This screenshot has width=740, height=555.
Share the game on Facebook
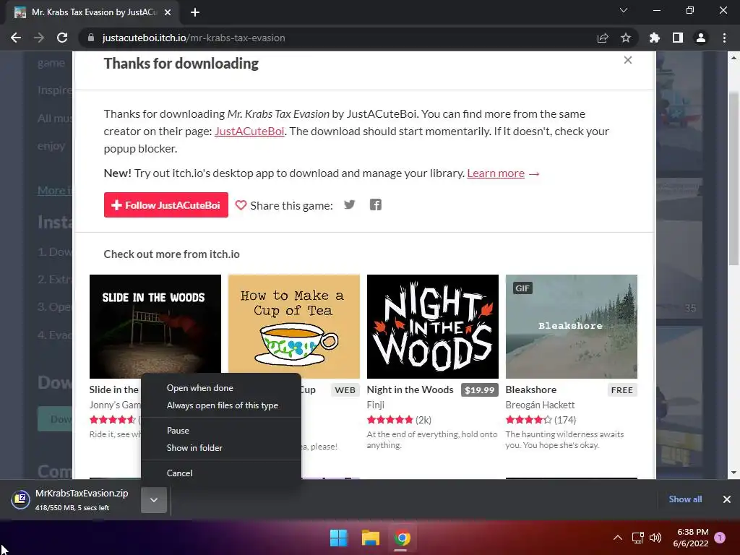(x=376, y=205)
